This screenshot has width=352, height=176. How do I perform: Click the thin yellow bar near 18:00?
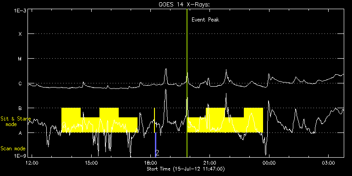[x=154, y=120]
